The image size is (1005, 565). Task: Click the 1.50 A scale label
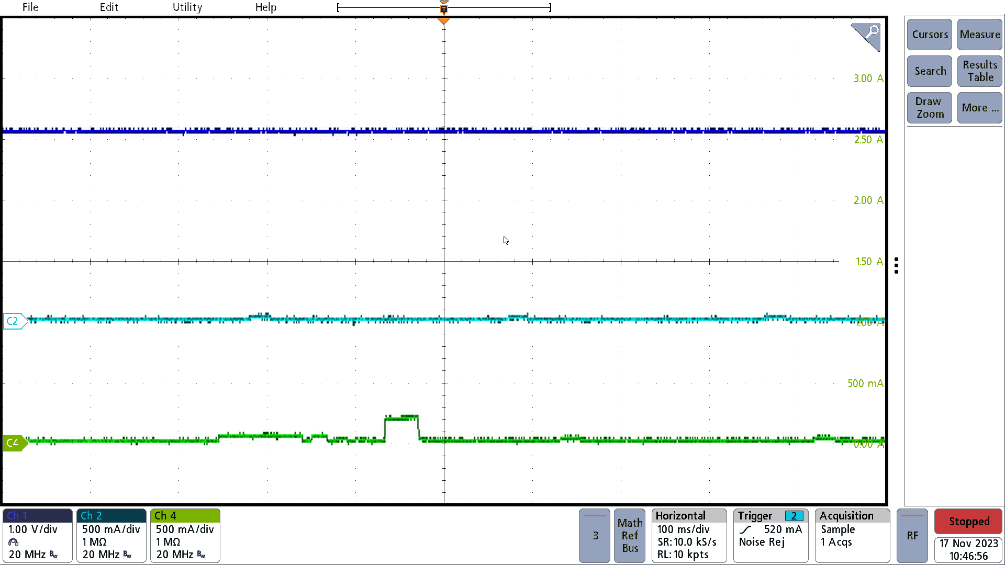[869, 262]
